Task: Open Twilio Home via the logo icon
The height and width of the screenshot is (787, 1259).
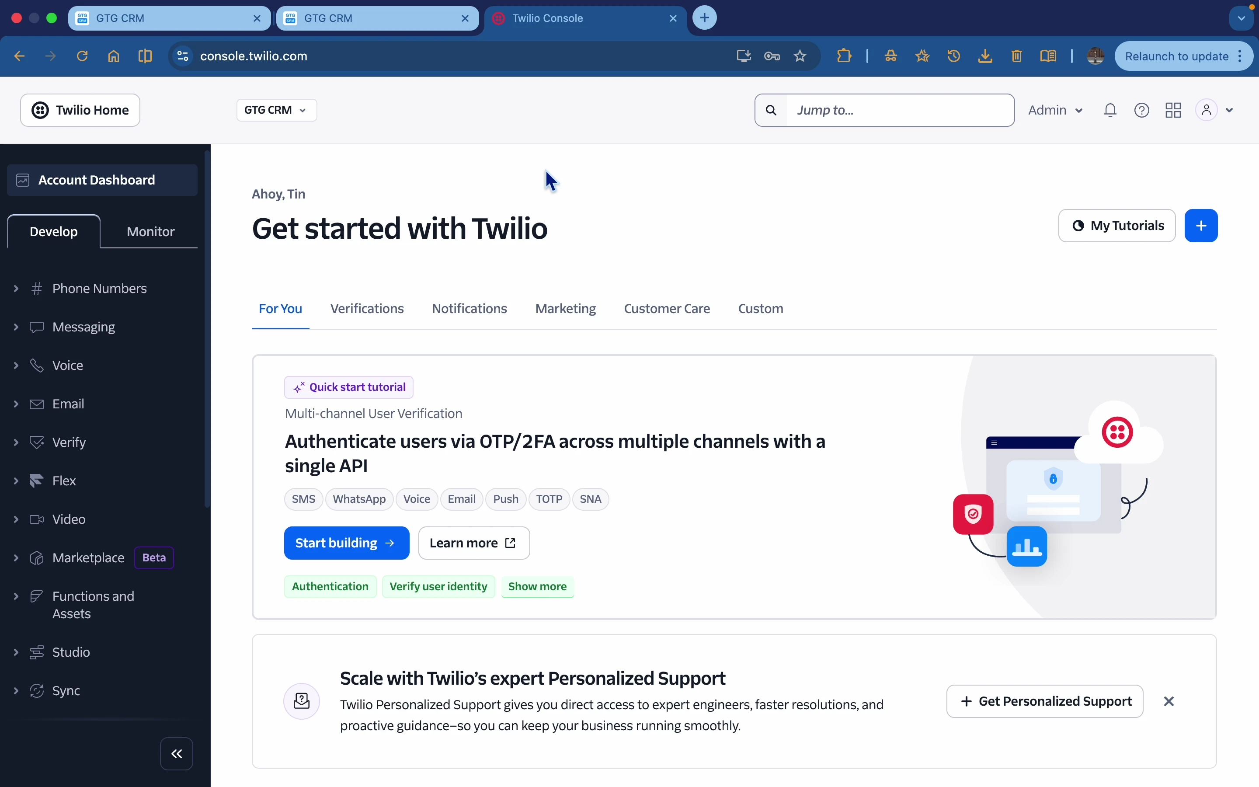Action: pyautogui.click(x=39, y=110)
